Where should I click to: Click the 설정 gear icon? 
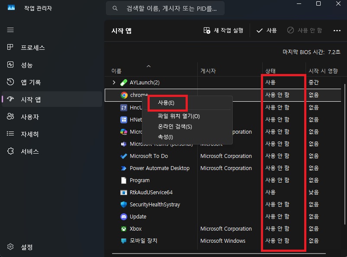pos(10,247)
